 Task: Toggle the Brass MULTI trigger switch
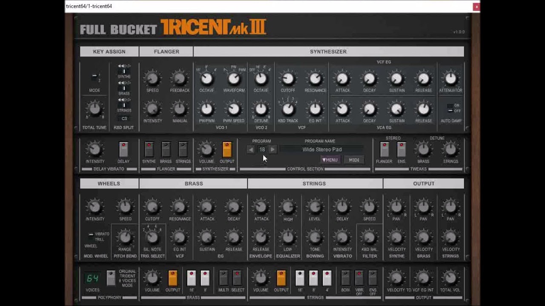223,278
